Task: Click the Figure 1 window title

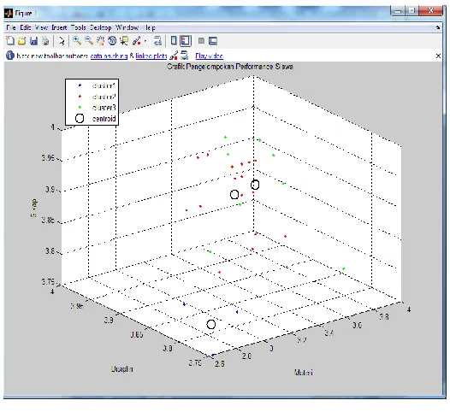Action: click(x=26, y=13)
